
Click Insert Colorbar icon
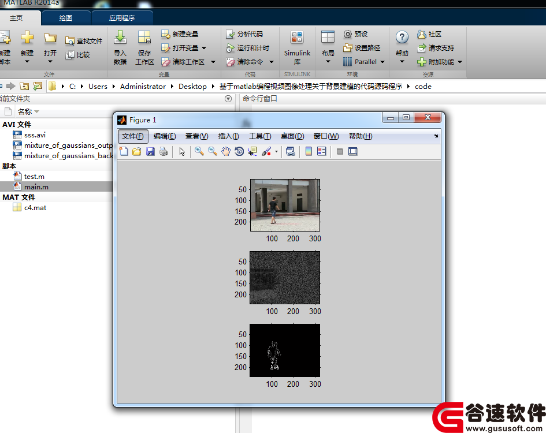click(x=309, y=151)
